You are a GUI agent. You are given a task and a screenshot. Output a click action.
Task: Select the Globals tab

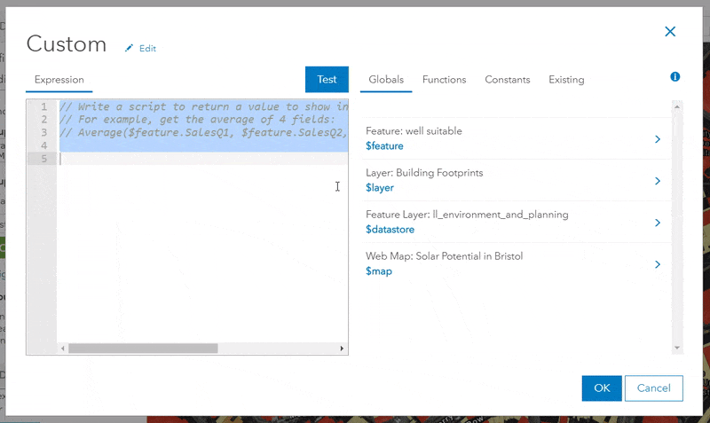[386, 80]
